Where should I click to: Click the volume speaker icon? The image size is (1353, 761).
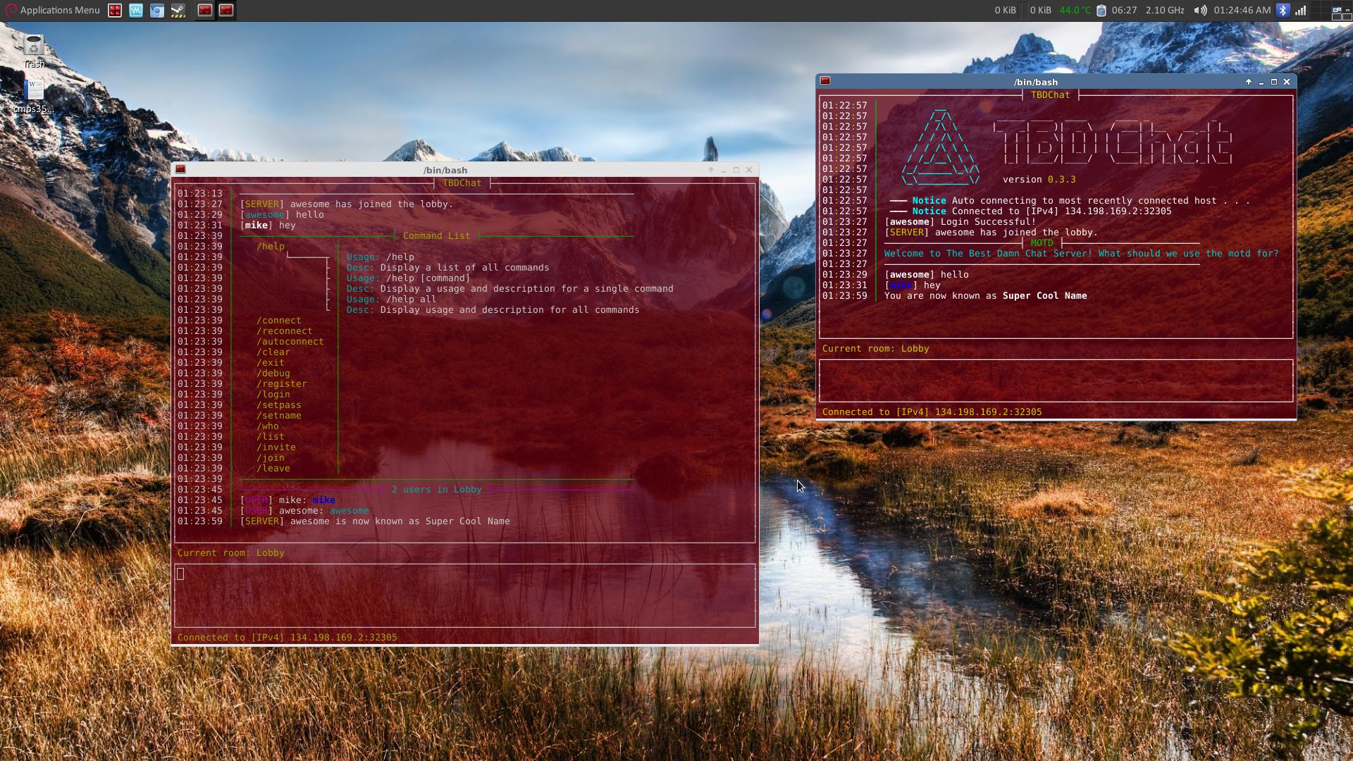pyautogui.click(x=1199, y=10)
